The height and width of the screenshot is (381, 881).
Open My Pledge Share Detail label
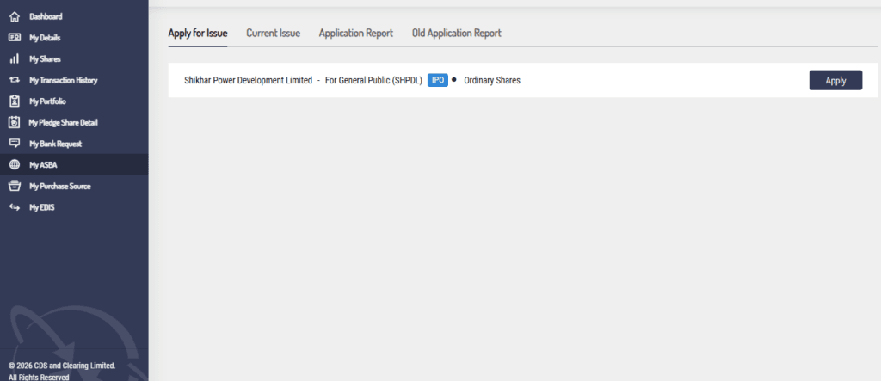pyautogui.click(x=64, y=122)
